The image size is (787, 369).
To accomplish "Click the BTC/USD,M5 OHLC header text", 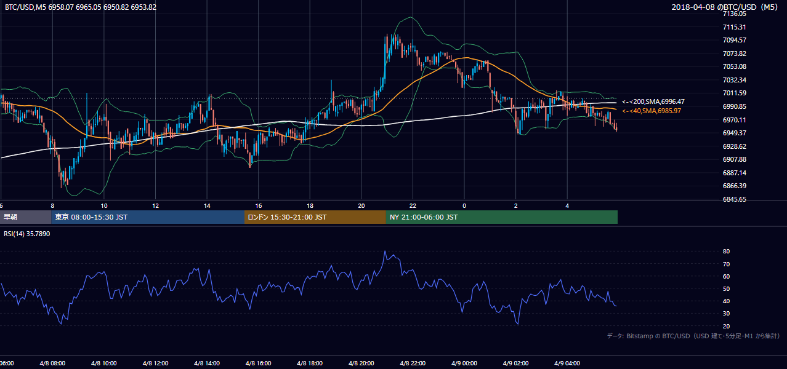I will pyautogui.click(x=81, y=7).
